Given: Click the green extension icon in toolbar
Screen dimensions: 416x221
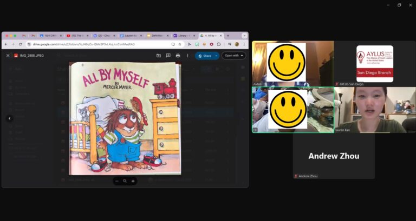Looking at the screenshot, I should coord(197,44).
